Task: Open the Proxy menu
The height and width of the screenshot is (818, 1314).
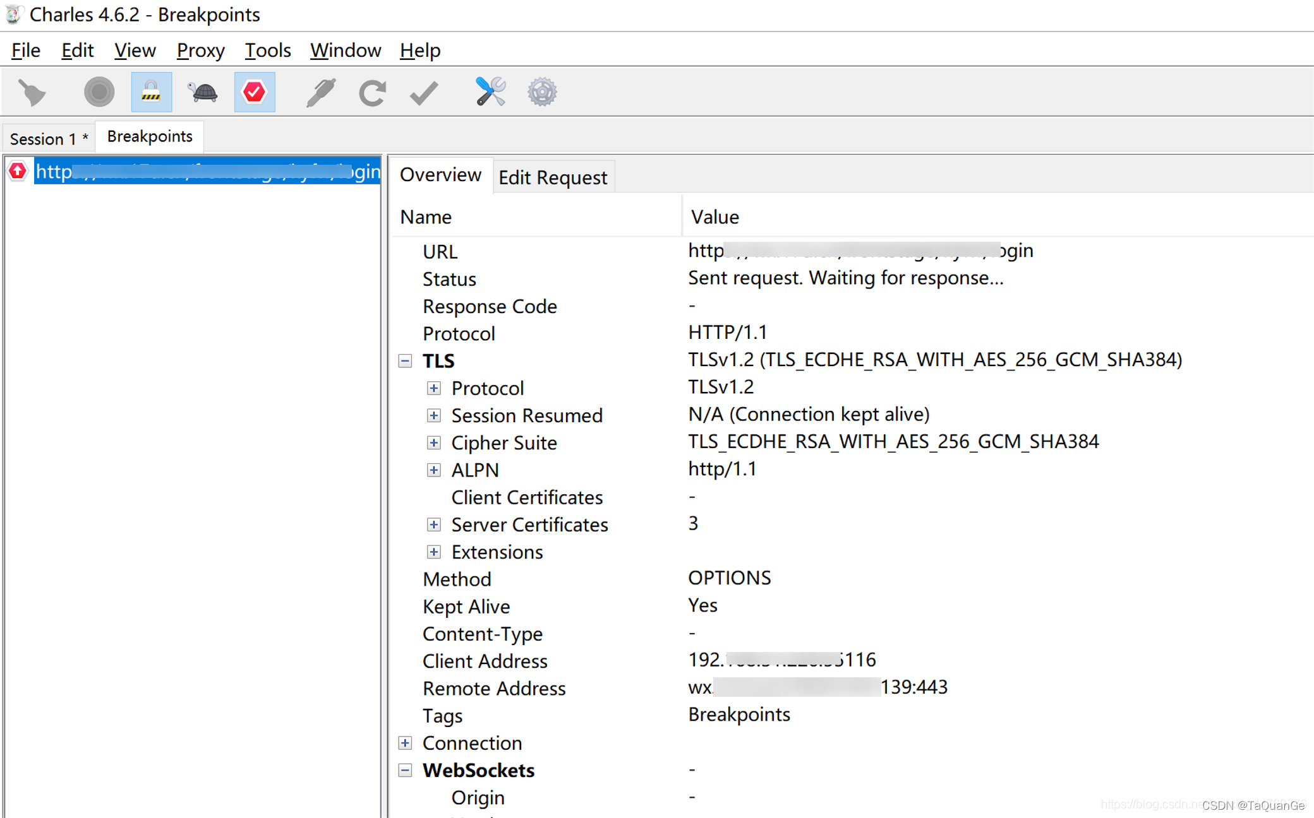Action: [200, 50]
